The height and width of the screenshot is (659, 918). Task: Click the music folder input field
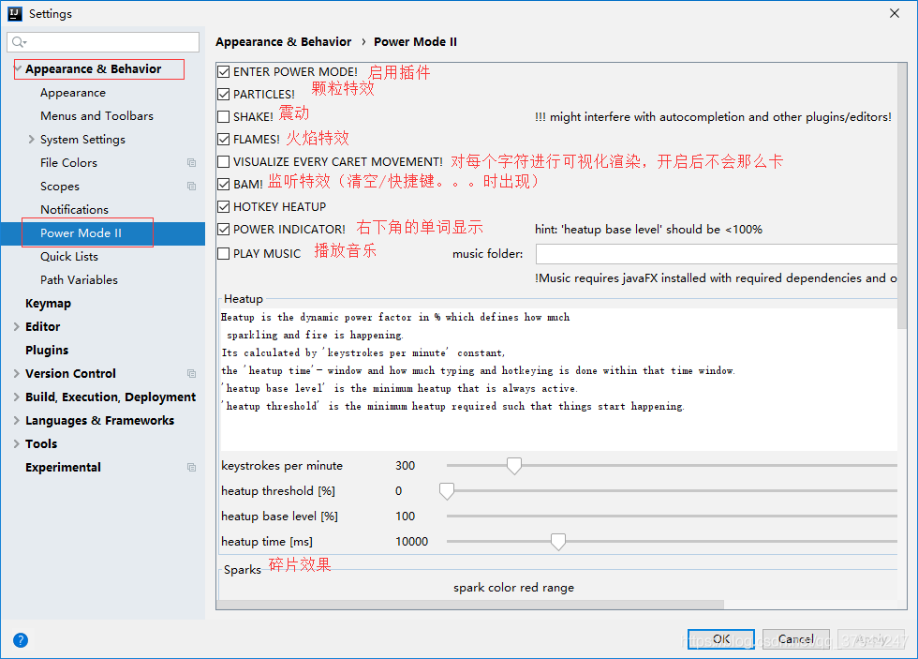[x=716, y=254]
